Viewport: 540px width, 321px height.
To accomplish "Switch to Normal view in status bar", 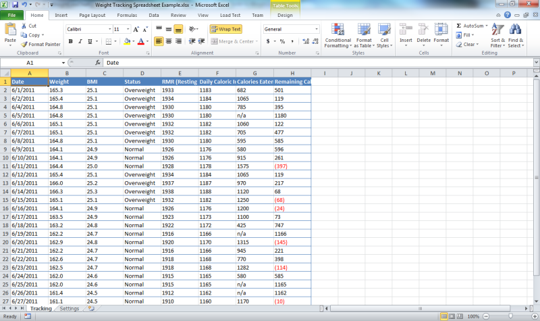I will coord(444,316).
